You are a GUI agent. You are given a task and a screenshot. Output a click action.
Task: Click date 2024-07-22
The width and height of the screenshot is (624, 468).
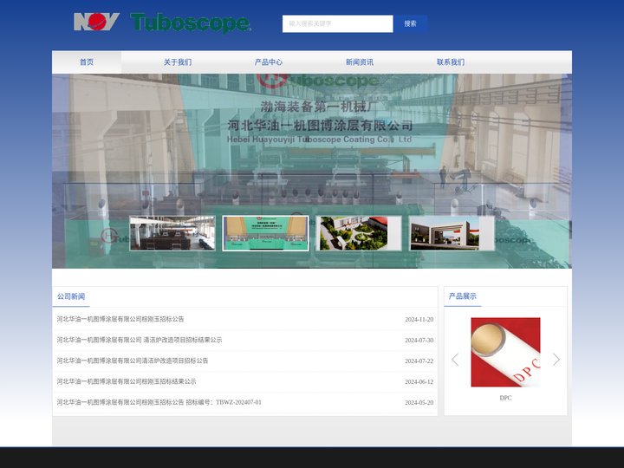419,361
